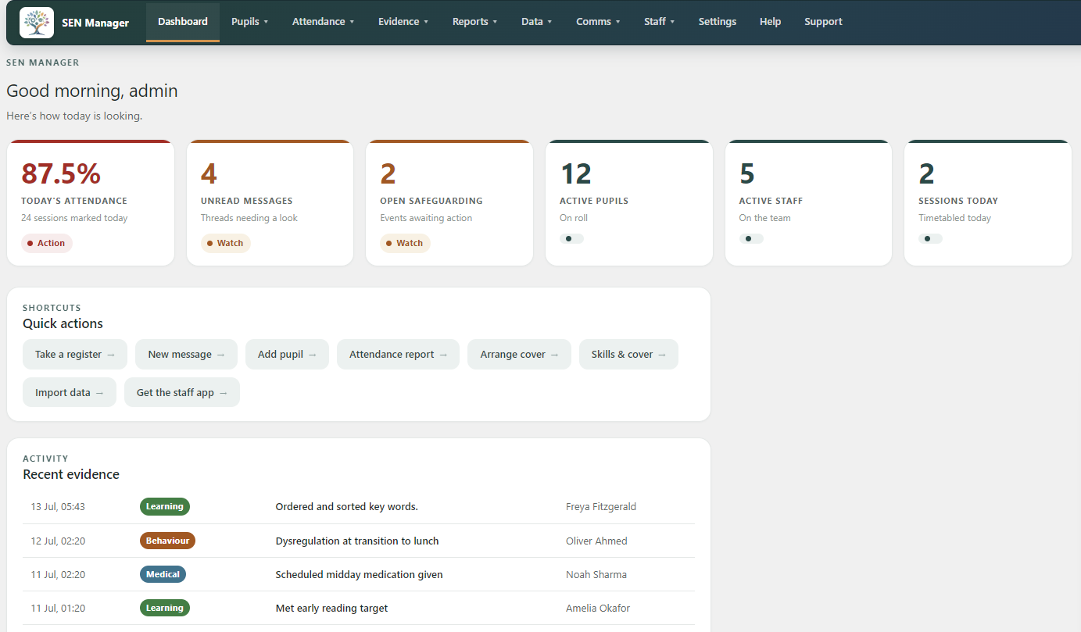Click the Learning tag on the Freya Fitzgerald row
Viewport: 1081px width, 632px height.
click(x=165, y=506)
